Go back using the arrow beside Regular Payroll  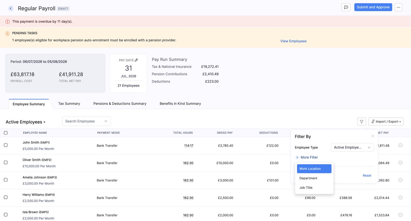[11, 8]
